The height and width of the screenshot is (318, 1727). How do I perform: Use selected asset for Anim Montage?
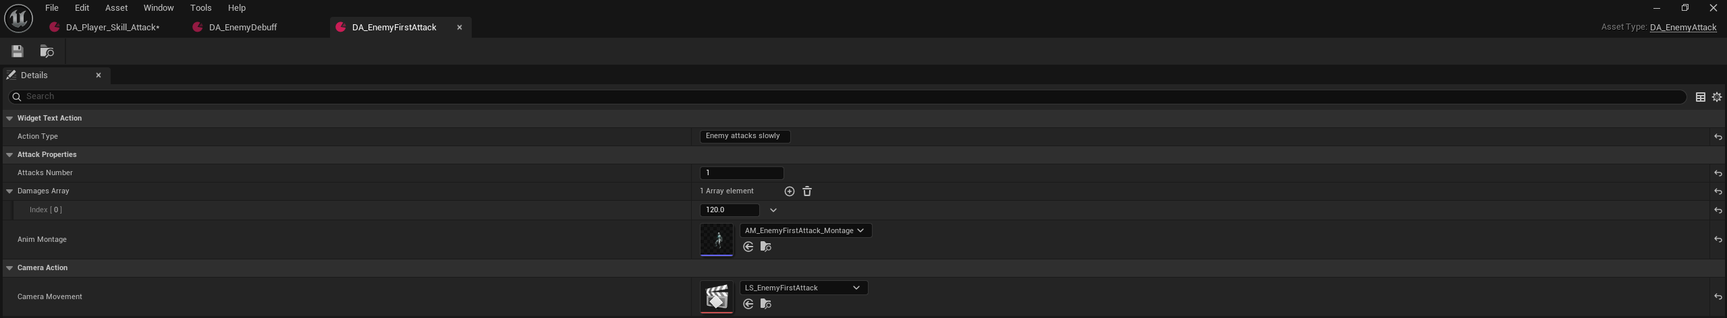(748, 247)
